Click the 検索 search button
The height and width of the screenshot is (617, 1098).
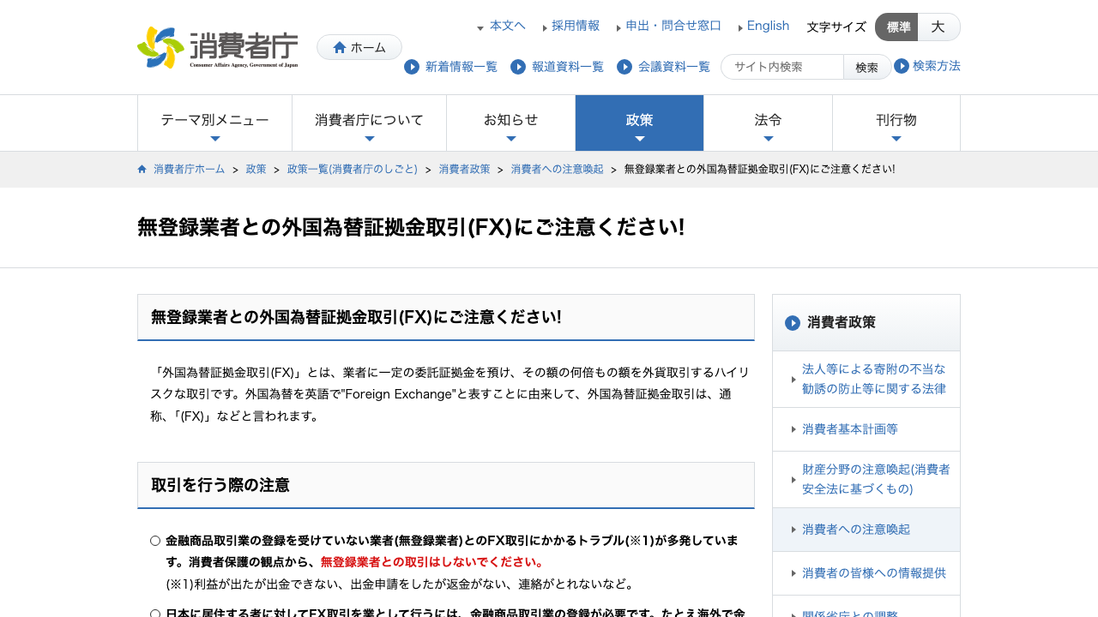(x=867, y=67)
